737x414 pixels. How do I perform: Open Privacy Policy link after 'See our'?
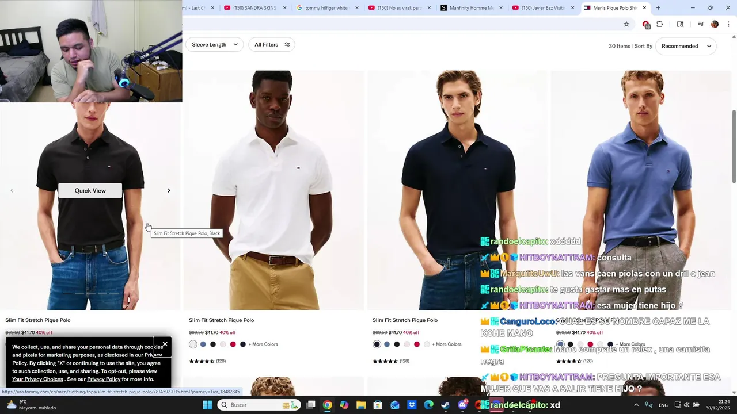click(x=104, y=379)
